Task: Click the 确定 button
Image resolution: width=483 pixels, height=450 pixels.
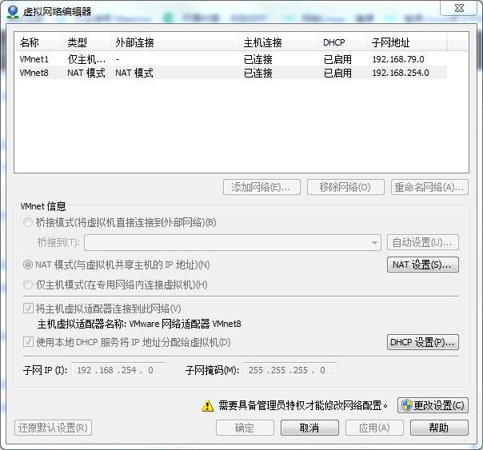Action: pos(245,428)
